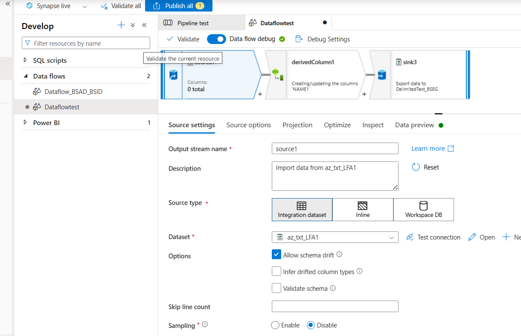521x336 pixels.
Task: Open the Synapse live mode dropdown arrow
Action: [84, 6]
